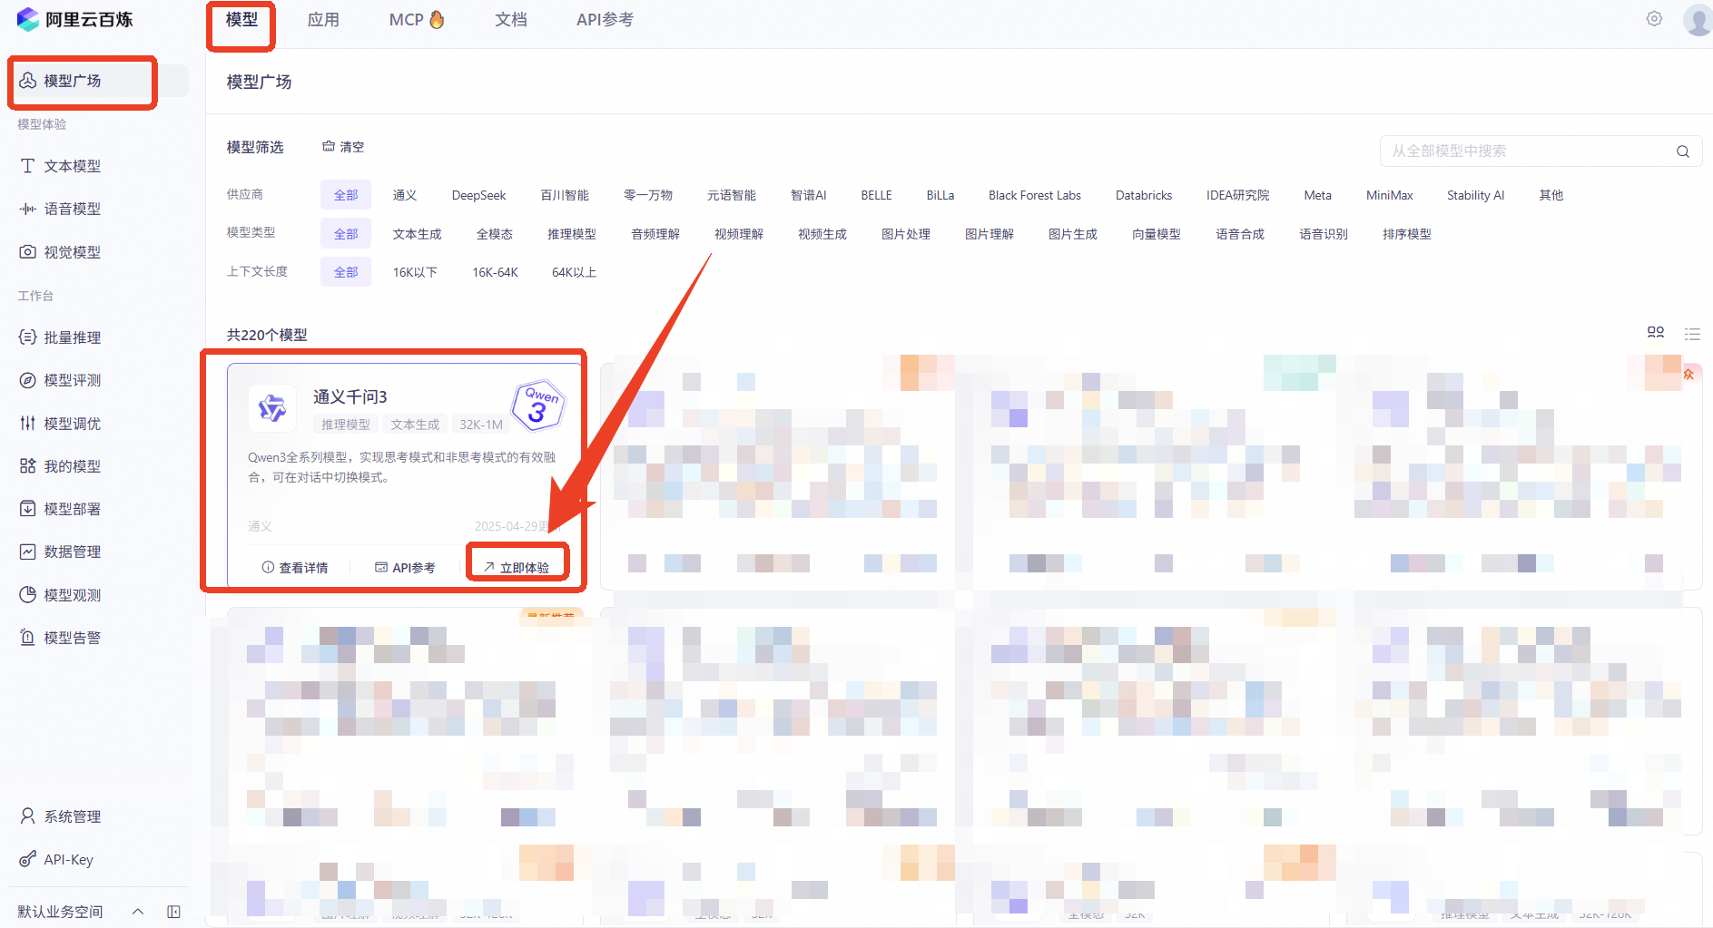Open the user avatar menu

point(1698,19)
